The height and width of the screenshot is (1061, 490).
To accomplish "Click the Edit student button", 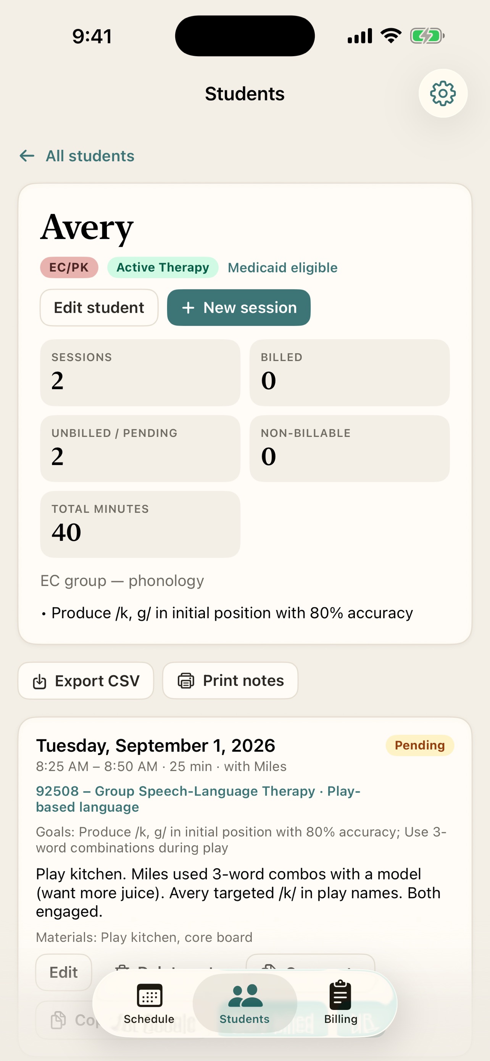I will tap(99, 307).
